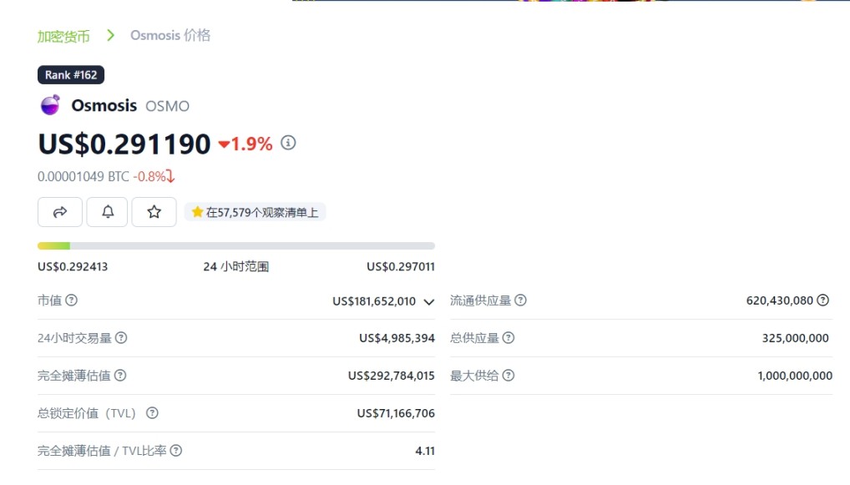This screenshot has height=485, width=850.
Task: Click the 24小时交易量 help icon
Action: [x=121, y=338]
